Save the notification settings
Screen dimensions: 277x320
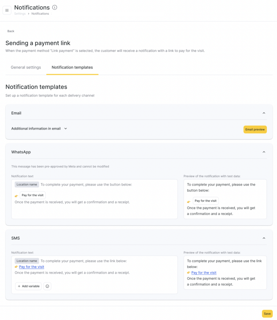pos(267,314)
